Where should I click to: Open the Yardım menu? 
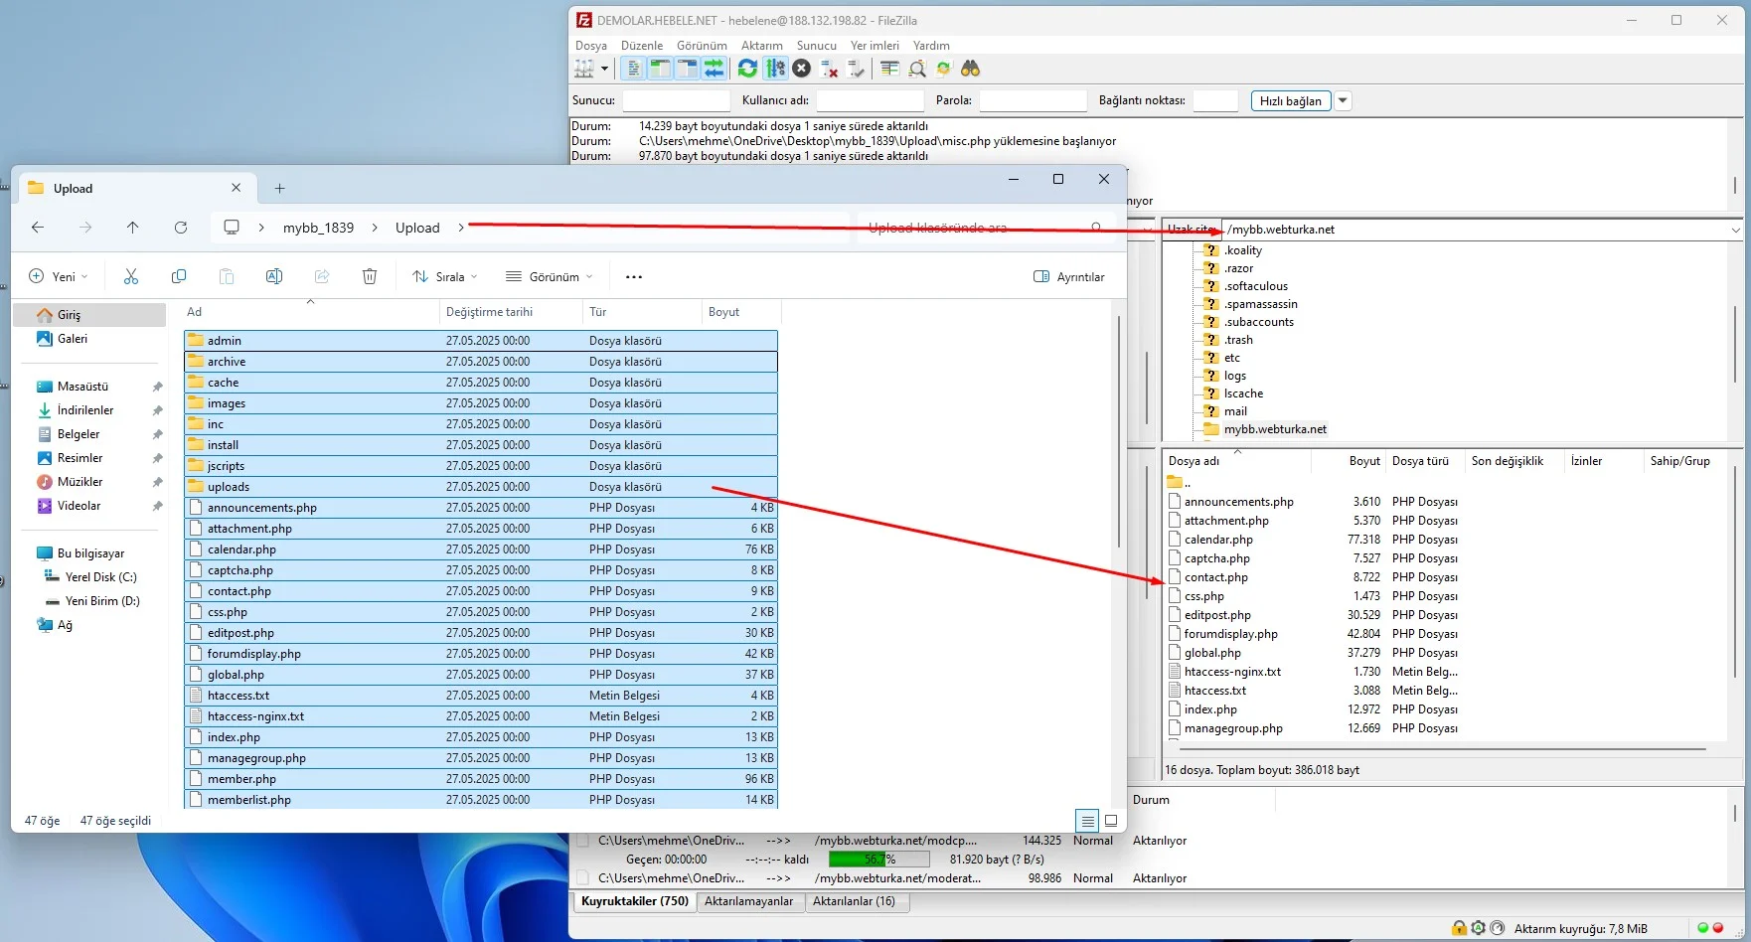pos(931,46)
